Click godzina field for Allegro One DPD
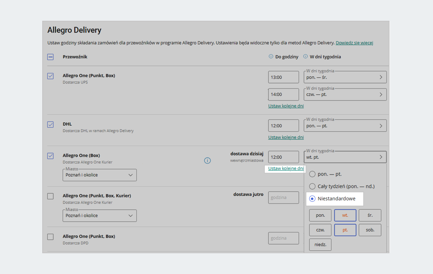The image size is (433, 274). coord(284,238)
